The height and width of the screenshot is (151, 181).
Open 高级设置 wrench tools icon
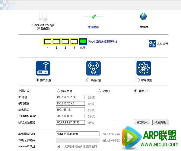152,44
